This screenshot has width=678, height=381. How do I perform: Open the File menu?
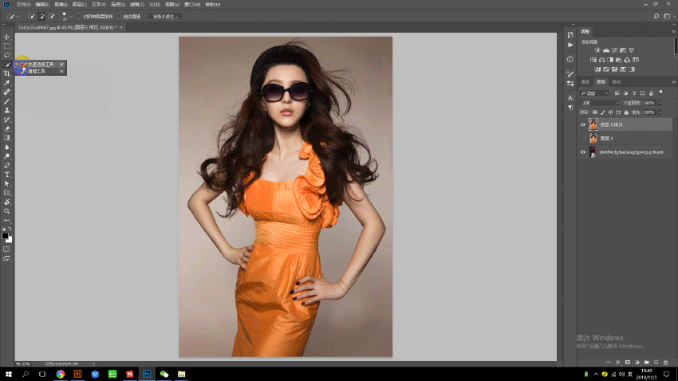tap(23, 4)
